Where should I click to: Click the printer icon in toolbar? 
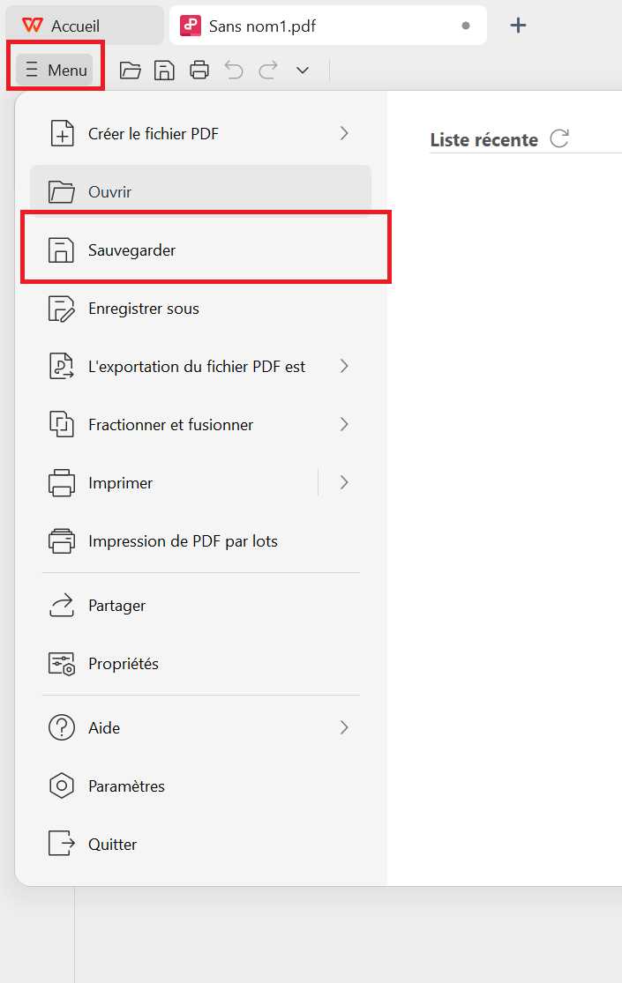pos(199,71)
